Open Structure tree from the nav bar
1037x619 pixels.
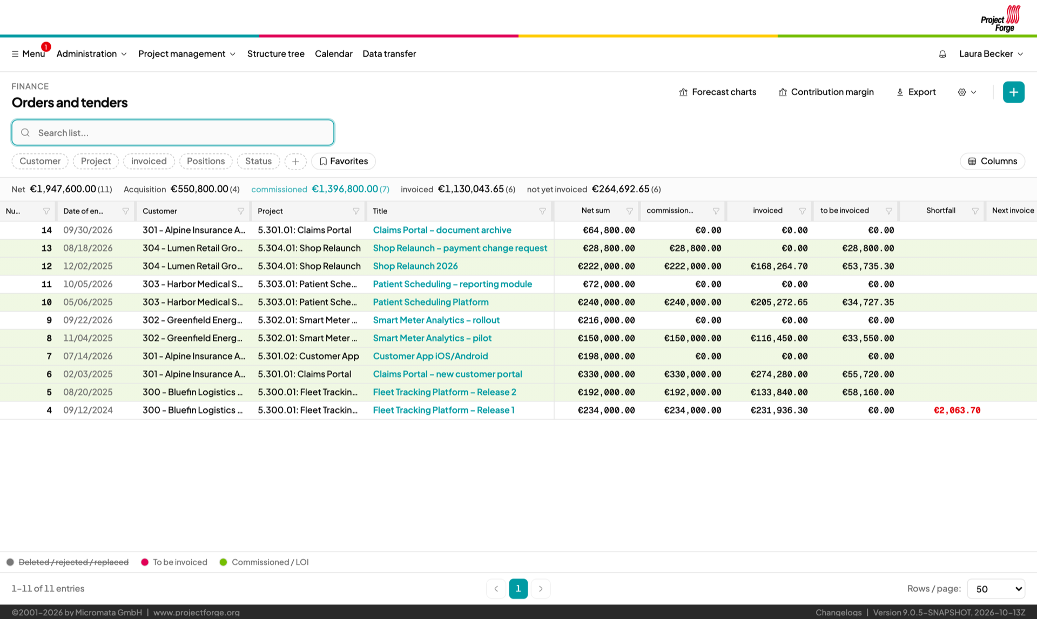276,54
